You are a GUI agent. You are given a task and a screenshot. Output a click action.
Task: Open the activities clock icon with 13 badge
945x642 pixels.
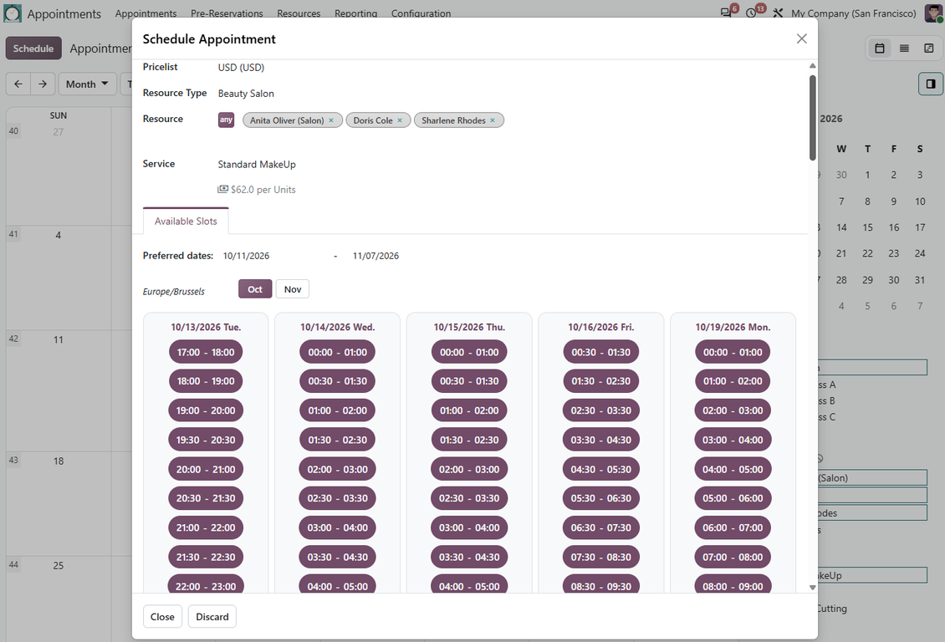pos(752,13)
